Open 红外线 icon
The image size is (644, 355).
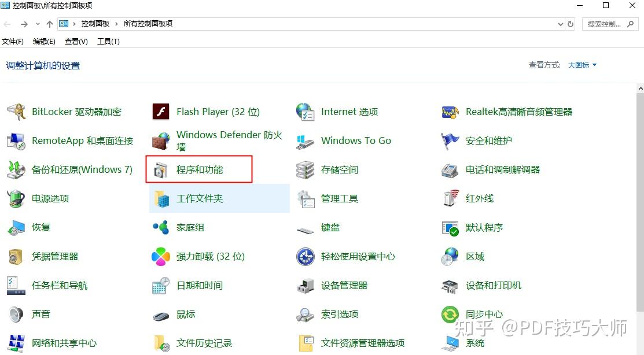(450, 199)
